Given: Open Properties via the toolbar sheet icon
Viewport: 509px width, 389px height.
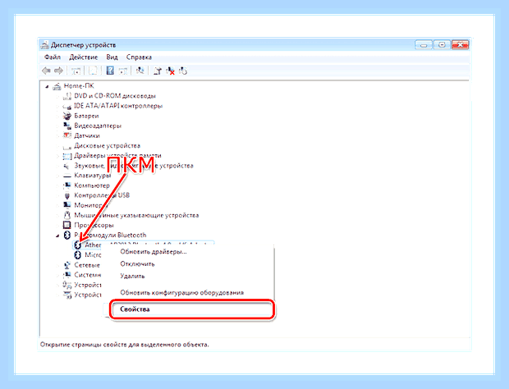Looking at the screenshot, I should point(93,71).
